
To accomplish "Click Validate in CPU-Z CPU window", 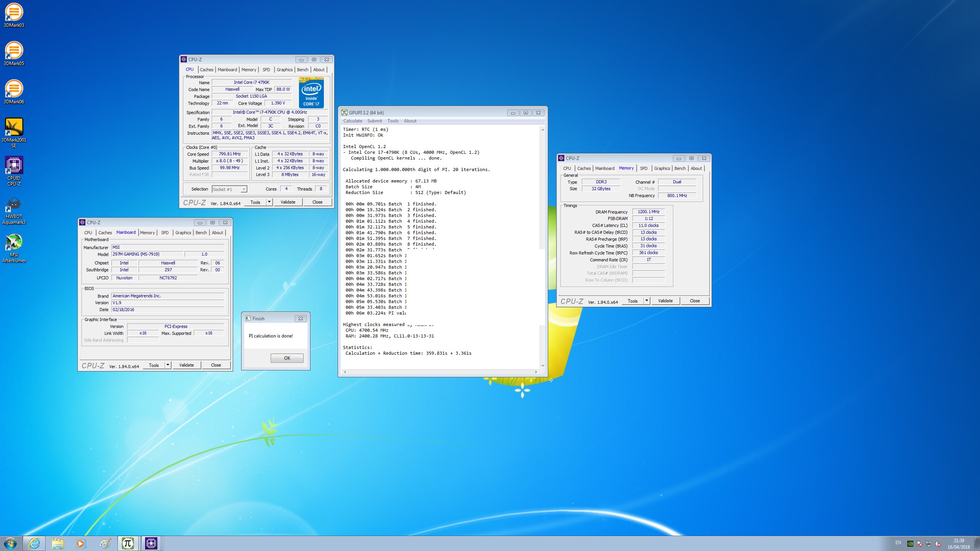I will [x=288, y=202].
